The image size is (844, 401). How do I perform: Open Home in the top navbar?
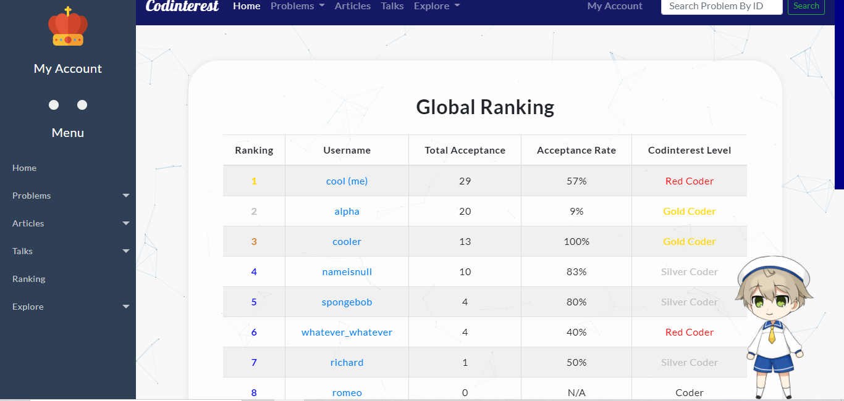(x=247, y=6)
